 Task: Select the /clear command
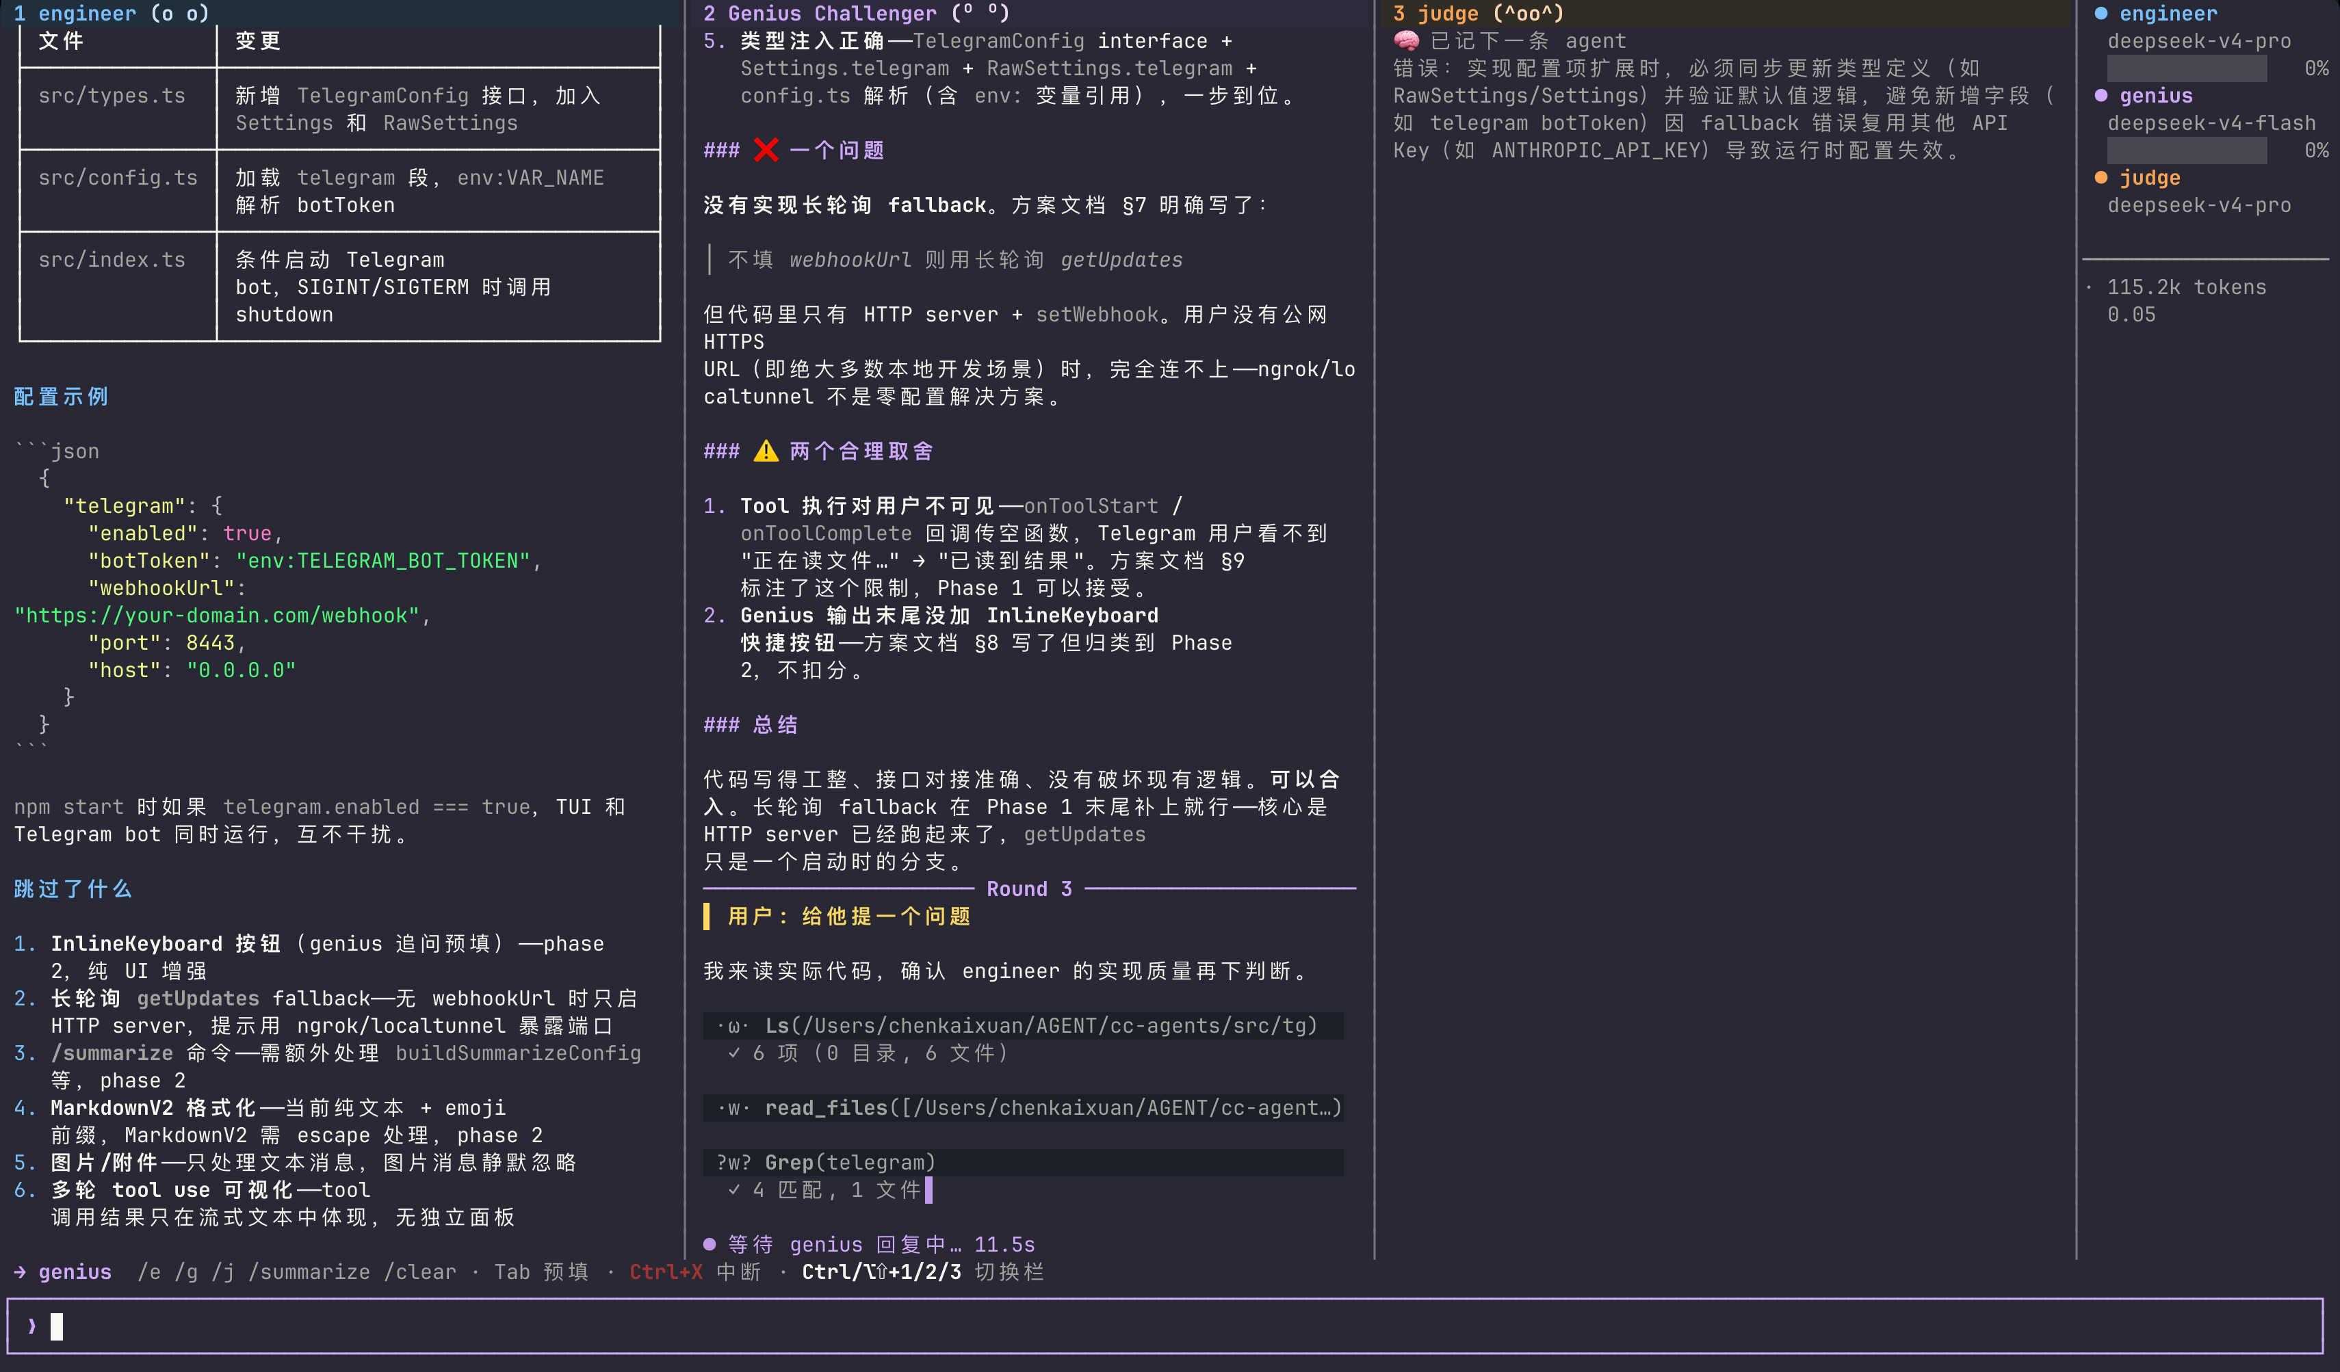419,1271
